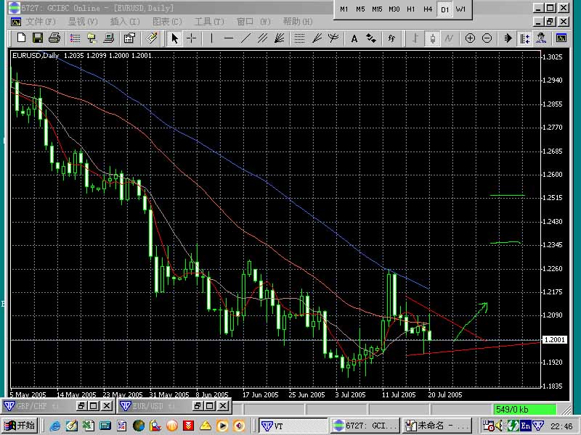
Task: Switch chart to candlestick mode
Action: [x=432, y=38]
